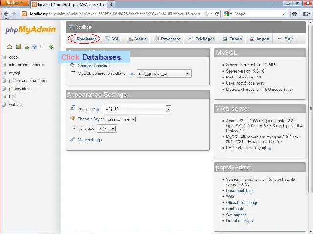Open the MySQL connection collation dropdown
Screen dimensions: 313x234
pyautogui.click(x=164, y=74)
